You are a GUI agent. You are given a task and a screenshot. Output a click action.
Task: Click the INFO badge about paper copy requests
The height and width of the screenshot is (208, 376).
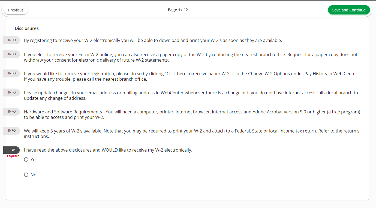coord(11,54)
